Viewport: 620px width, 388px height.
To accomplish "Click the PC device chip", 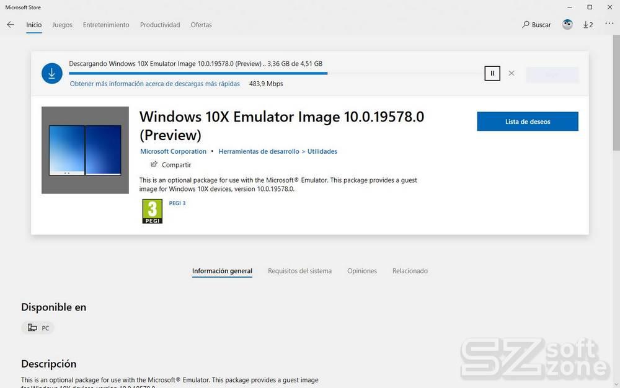I will click(38, 327).
